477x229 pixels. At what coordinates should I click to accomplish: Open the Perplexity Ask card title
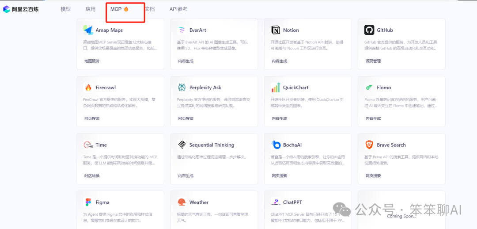pos(205,88)
